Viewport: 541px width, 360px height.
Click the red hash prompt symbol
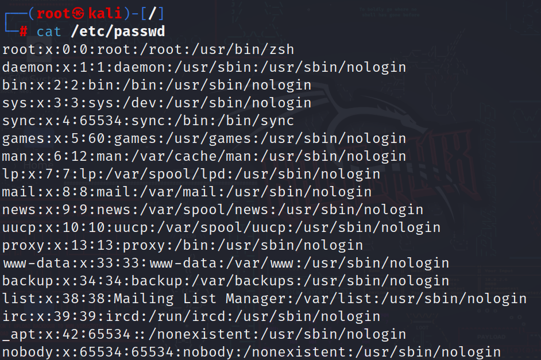[x=23, y=32]
